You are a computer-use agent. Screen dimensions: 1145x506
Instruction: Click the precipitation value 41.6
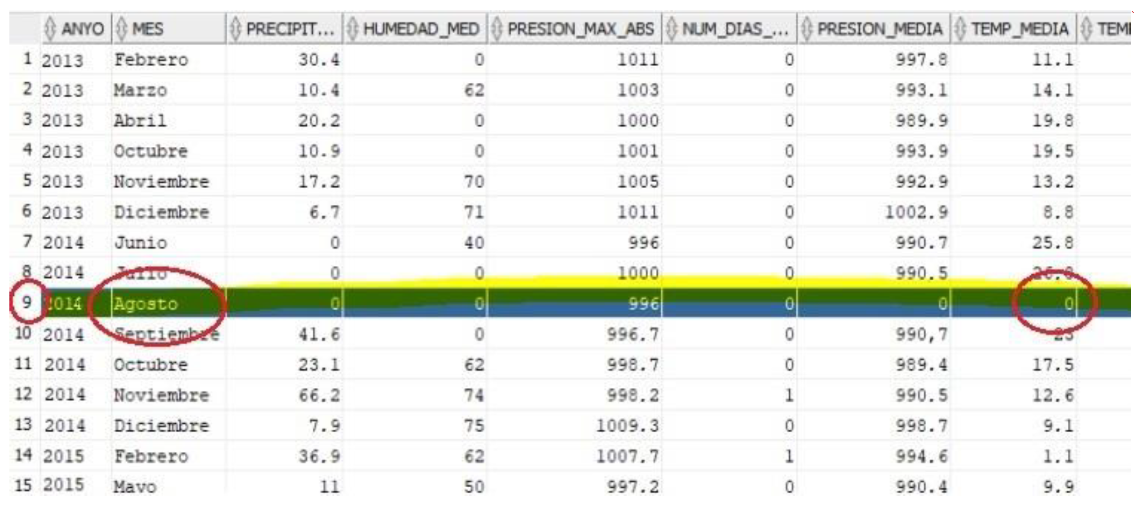[x=319, y=334]
